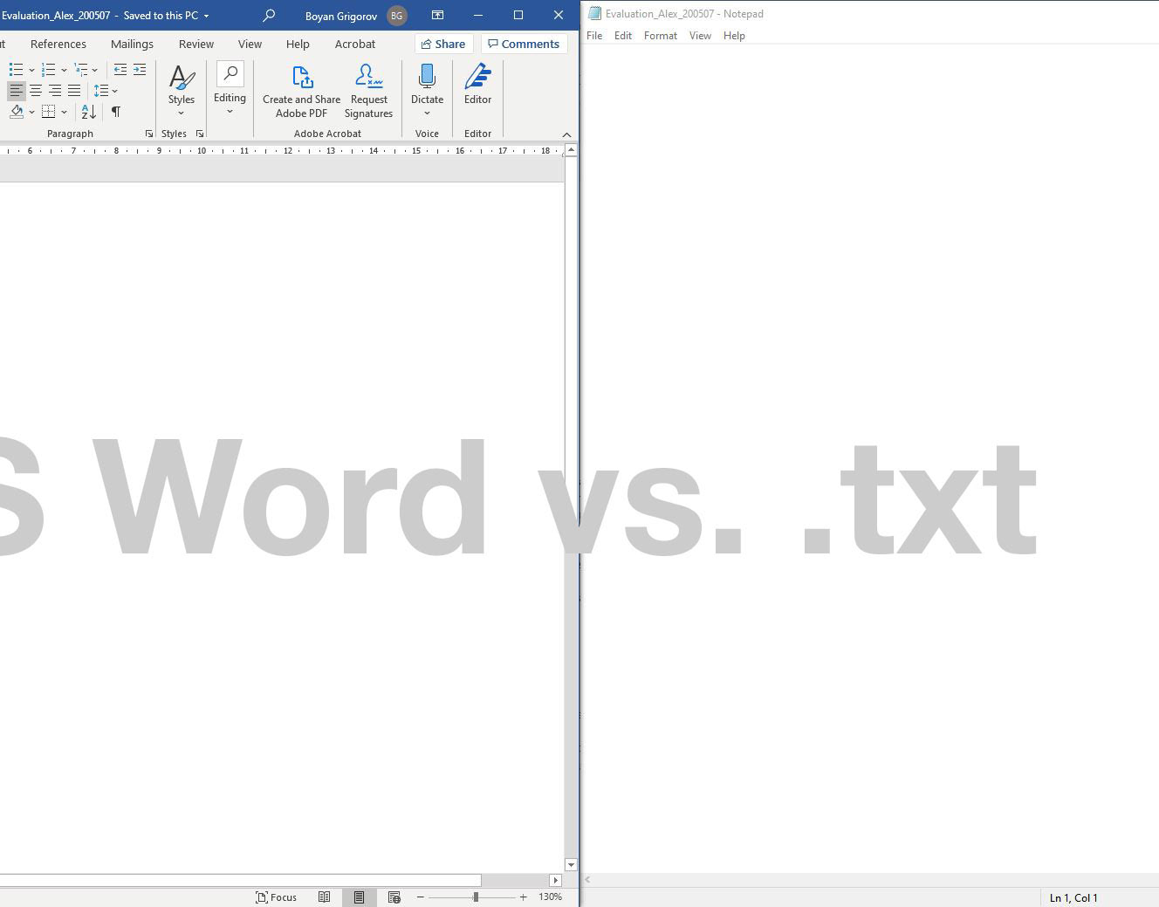
Task: Open the Word Help tab
Action: click(x=298, y=44)
